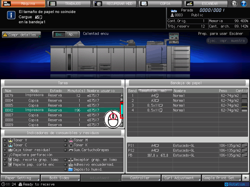Select tray 2 A3 row
The image size is (250, 187).
point(188,100)
